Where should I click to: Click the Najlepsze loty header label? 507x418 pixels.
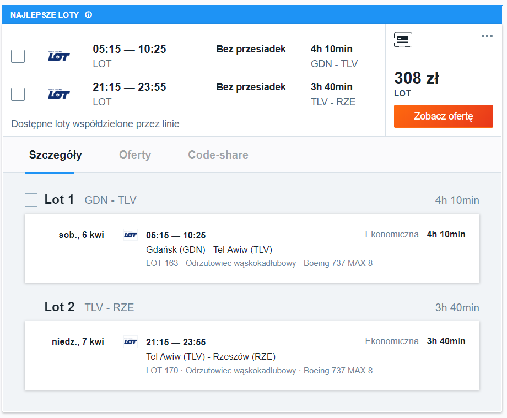(45, 15)
